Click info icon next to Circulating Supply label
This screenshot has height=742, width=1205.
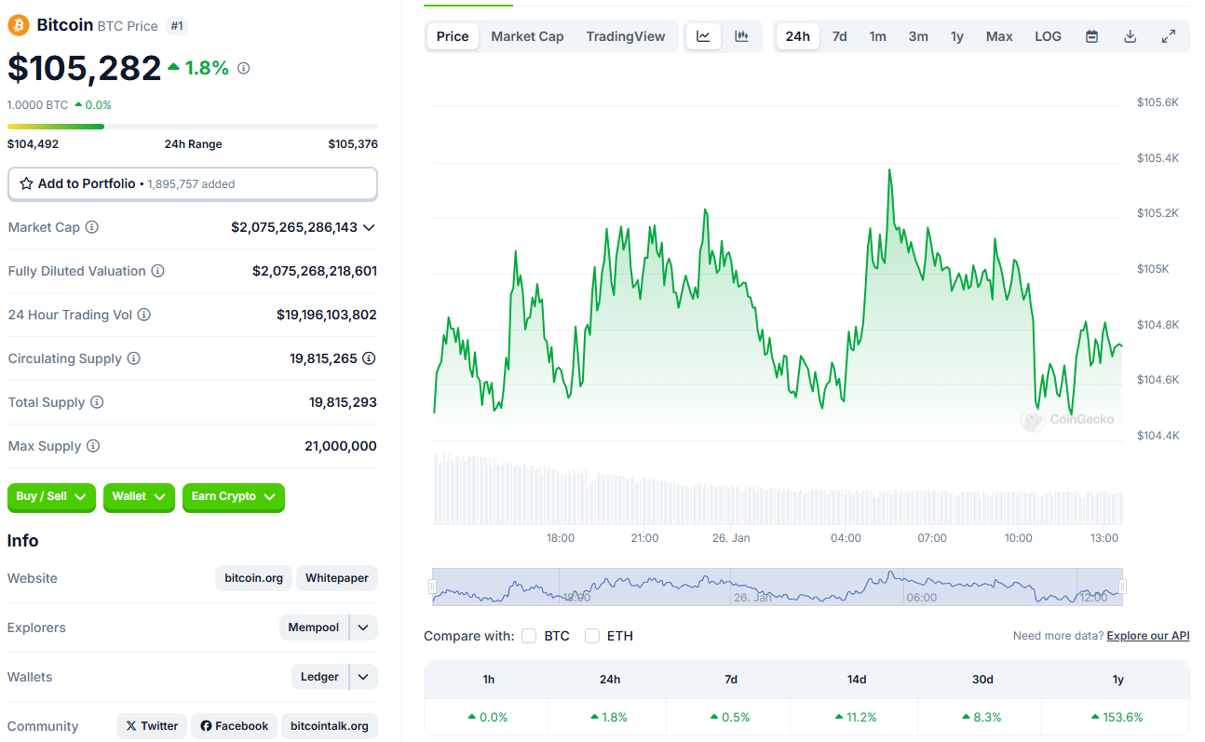134,358
